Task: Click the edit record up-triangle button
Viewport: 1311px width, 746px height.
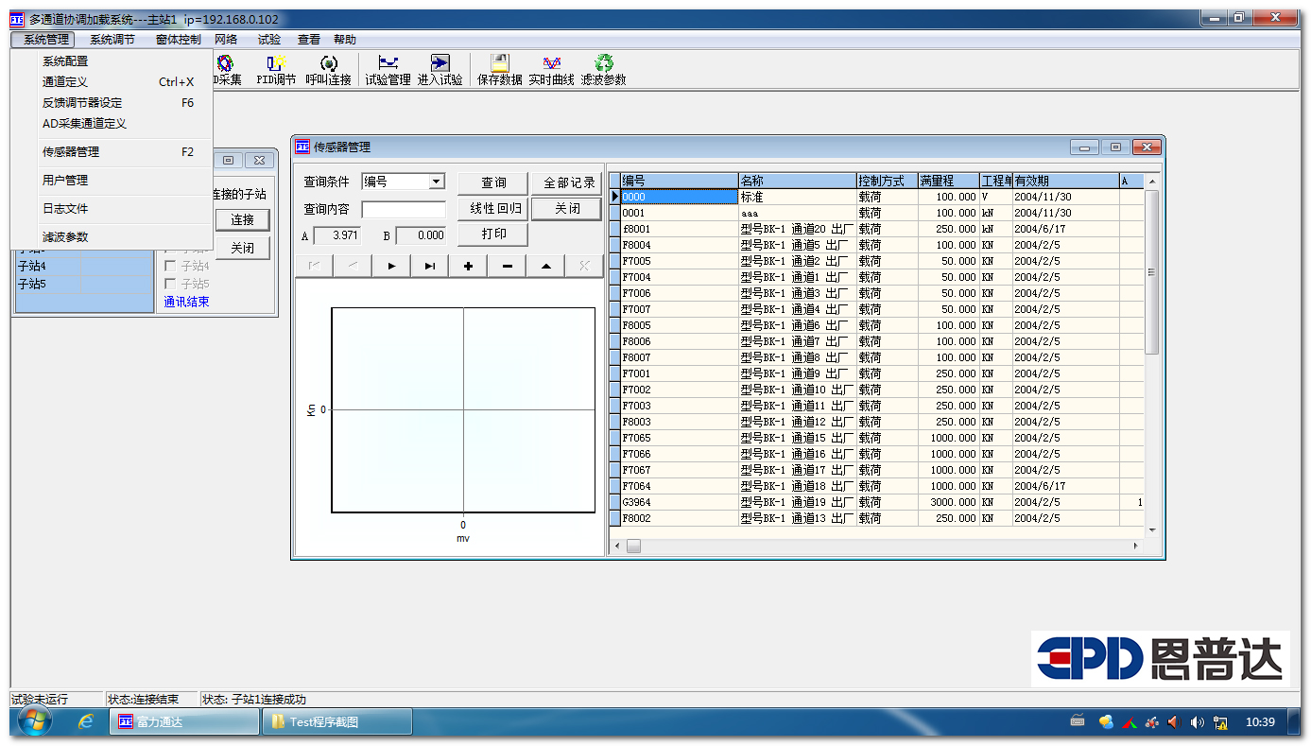Action: [546, 267]
